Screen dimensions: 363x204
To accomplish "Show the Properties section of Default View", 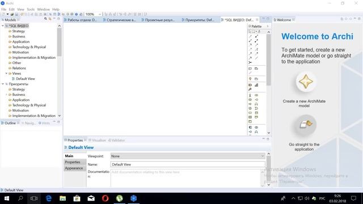I will click(x=75, y=162).
